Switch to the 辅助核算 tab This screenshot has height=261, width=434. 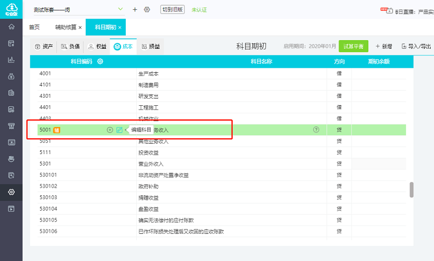tap(66, 27)
